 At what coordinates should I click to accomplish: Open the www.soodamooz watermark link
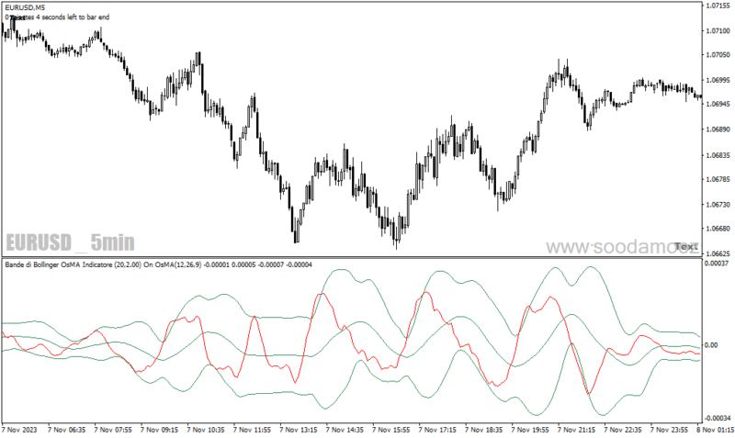point(622,246)
